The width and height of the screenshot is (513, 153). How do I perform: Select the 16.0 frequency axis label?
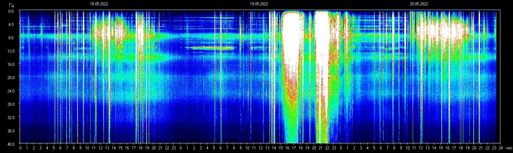coord(11,64)
